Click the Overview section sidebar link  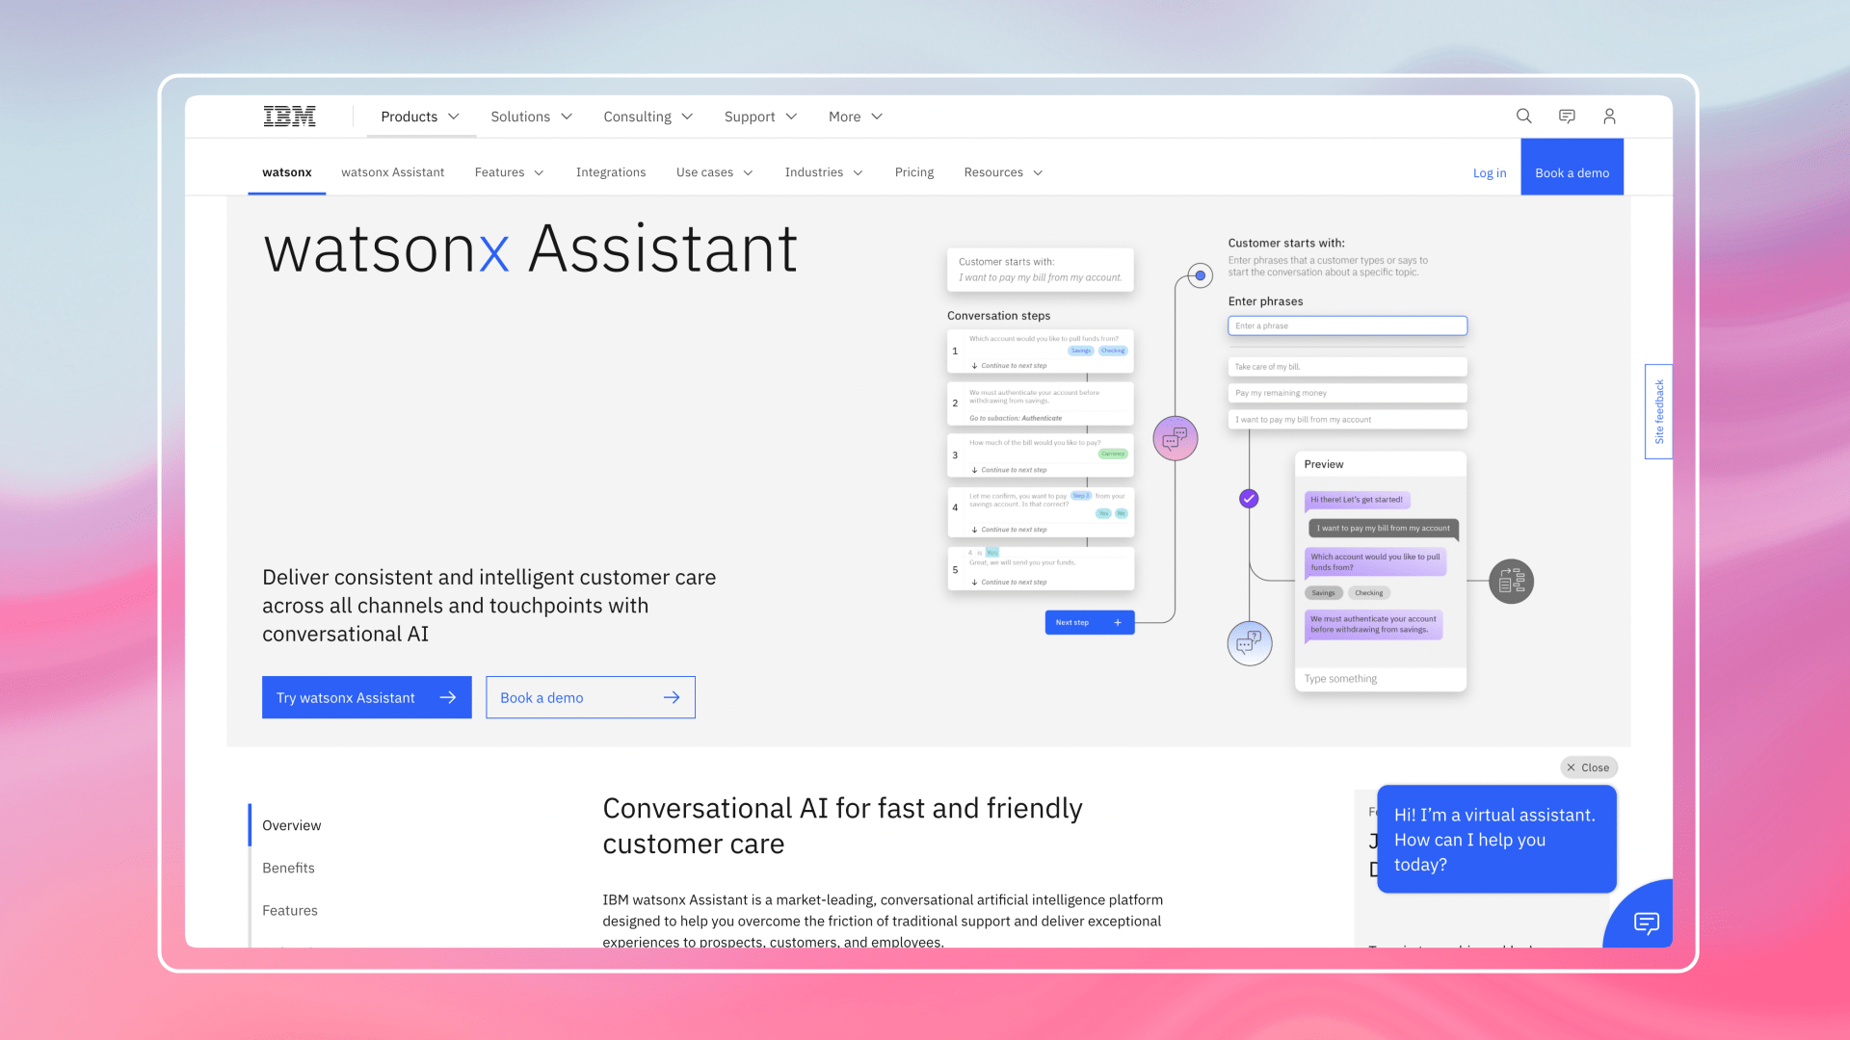291,824
